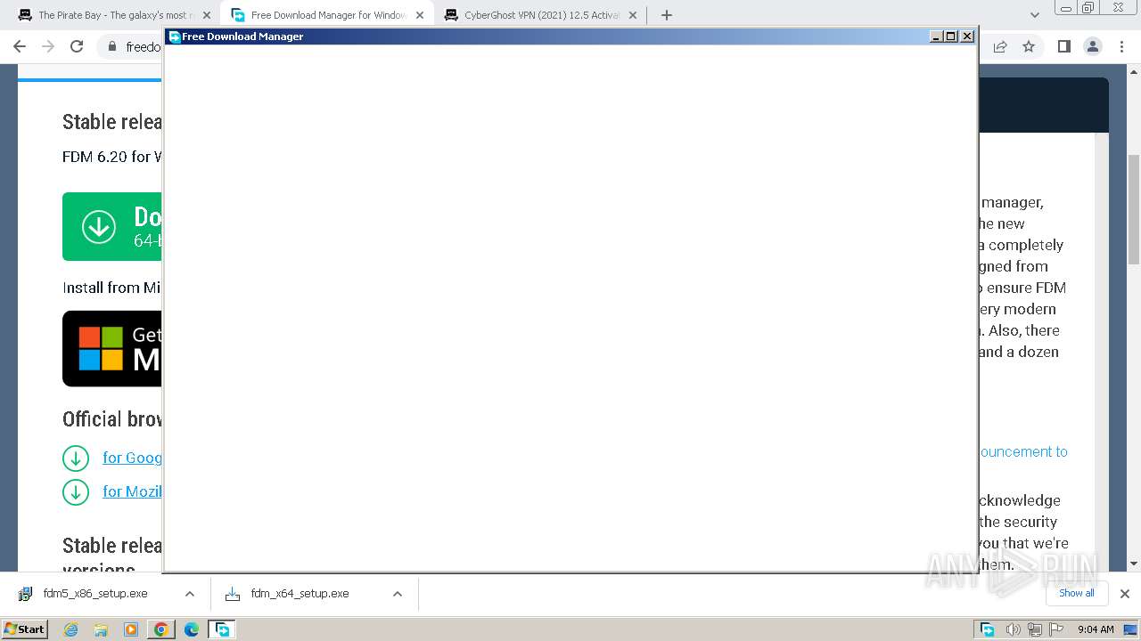This screenshot has width=1141, height=641.
Task: Open Mozilla extension link
Action: pos(132,491)
